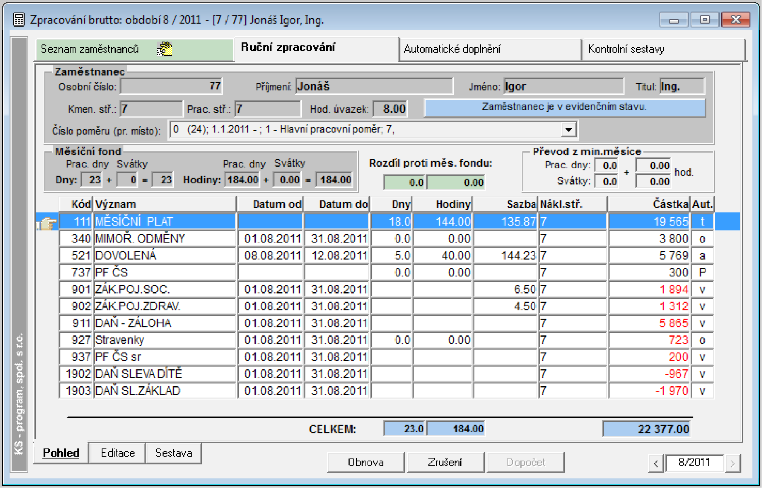Select the DAŇ - ZÁLOHA row
The height and width of the screenshot is (488, 762).
[x=387, y=323]
